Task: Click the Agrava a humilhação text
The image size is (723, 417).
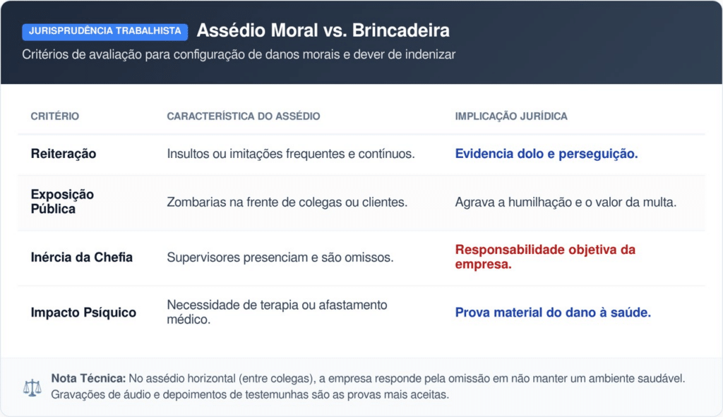Action: click(566, 202)
